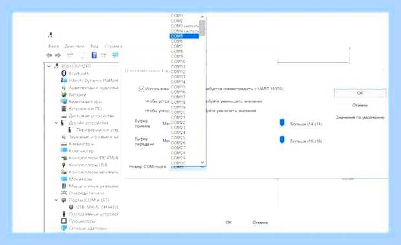The width and height of the screenshot is (401, 245).
Task: Open the Вид menu
Action: point(94,46)
